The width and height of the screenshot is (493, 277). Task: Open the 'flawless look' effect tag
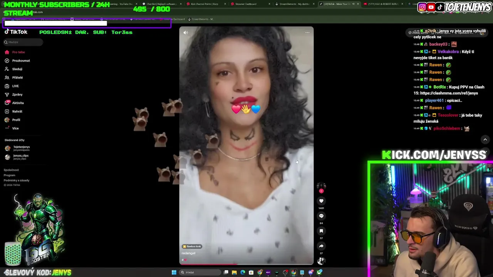tap(192, 246)
